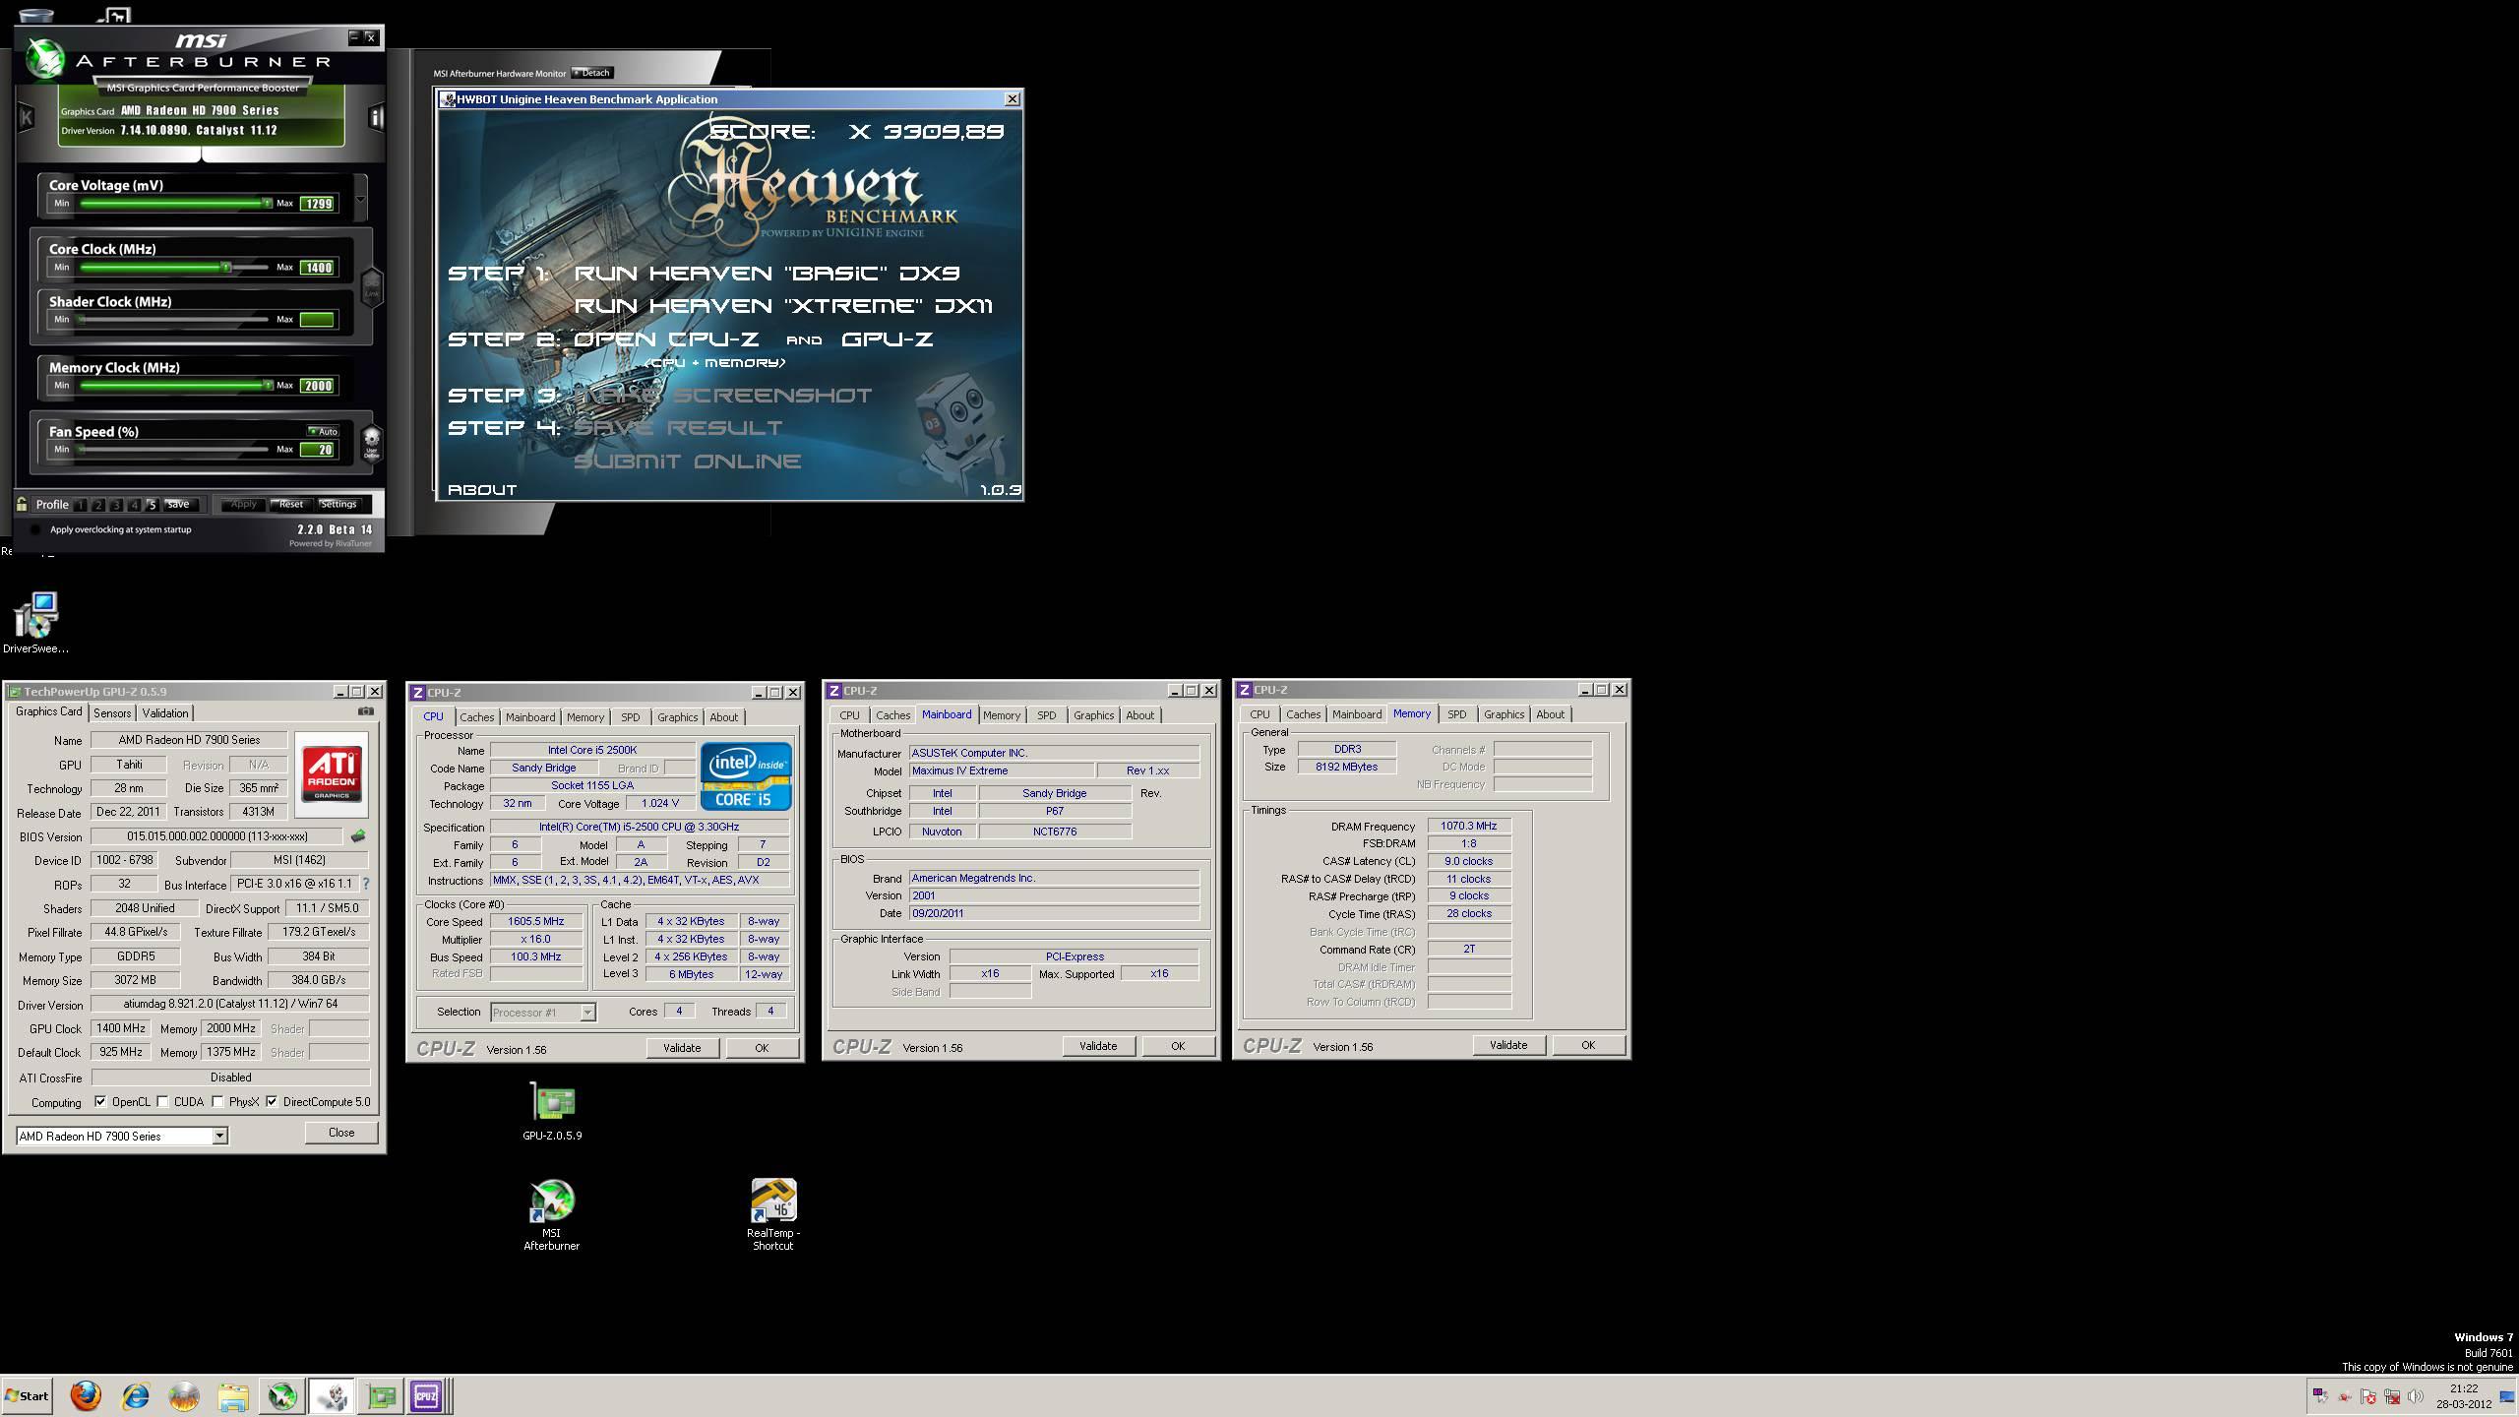Click the Start button
The image size is (2519, 1417).
click(x=27, y=1395)
